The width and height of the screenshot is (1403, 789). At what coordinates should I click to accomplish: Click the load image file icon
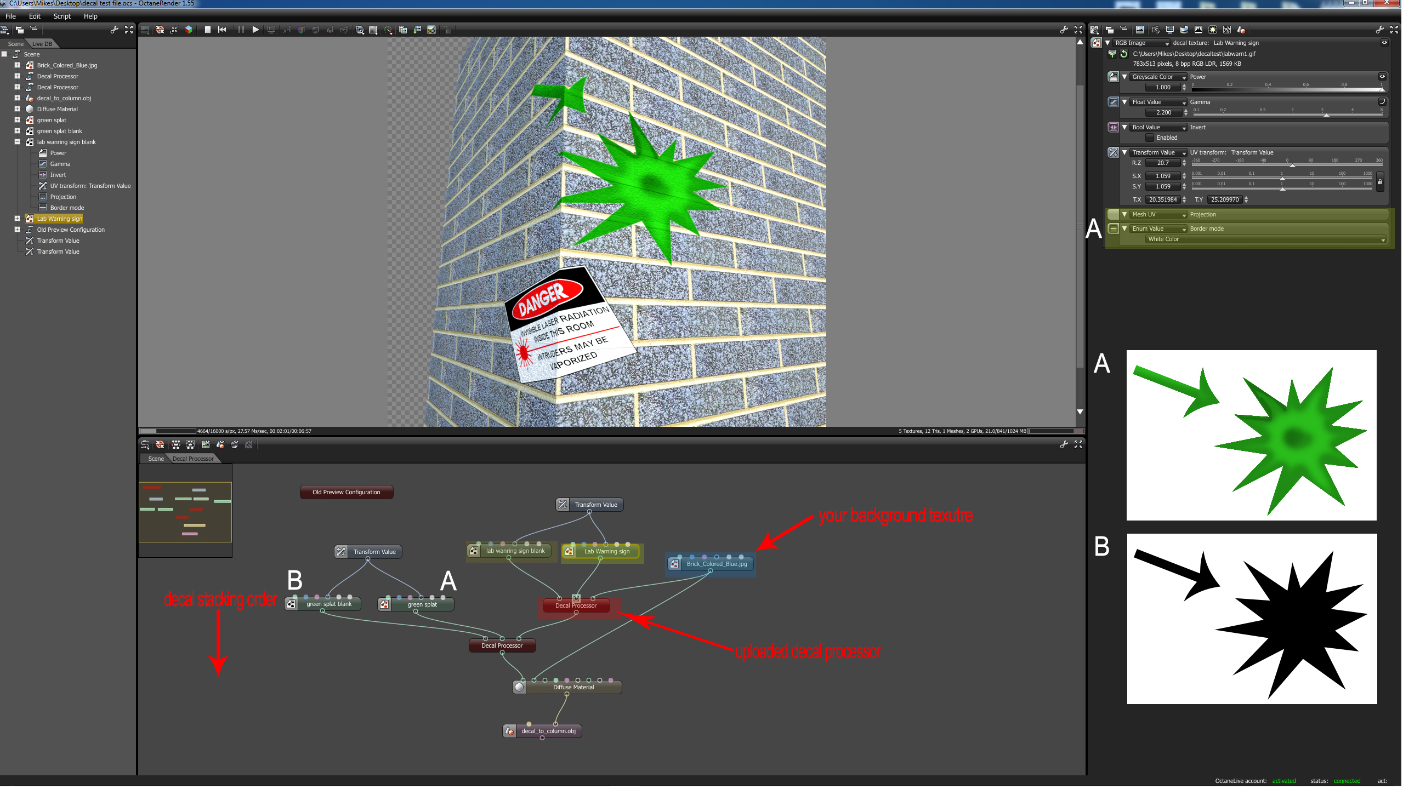click(x=1112, y=54)
